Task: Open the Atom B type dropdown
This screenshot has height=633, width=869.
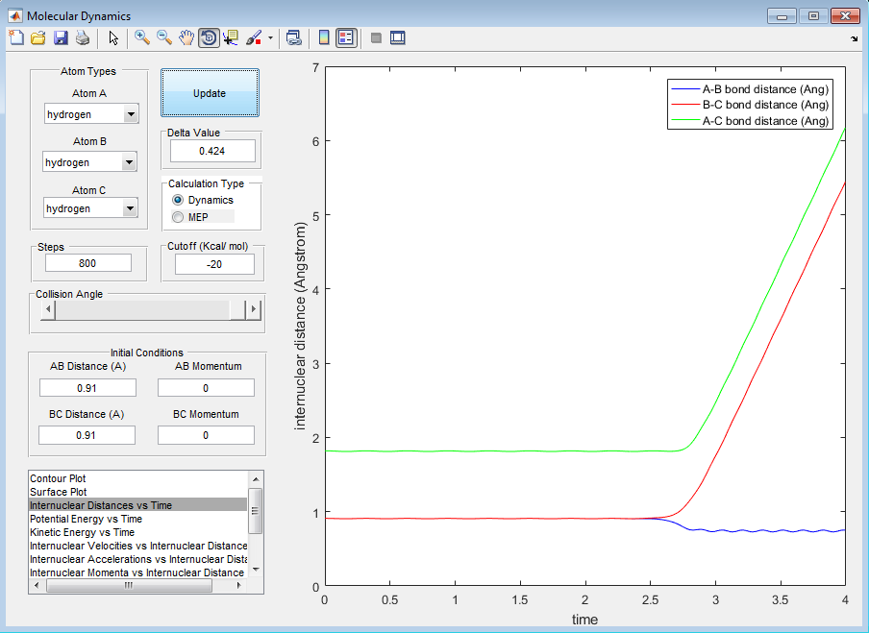Action: [129, 163]
